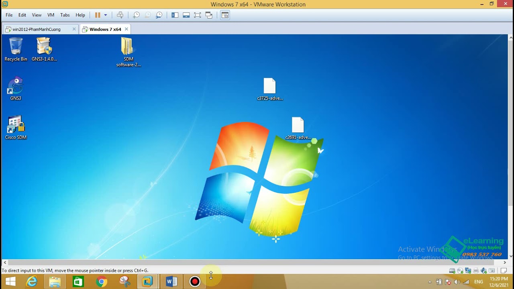The image size is (514, 289).
Task: Open Internet Explorer from the taskbar
Action: (x=32, y=282)
